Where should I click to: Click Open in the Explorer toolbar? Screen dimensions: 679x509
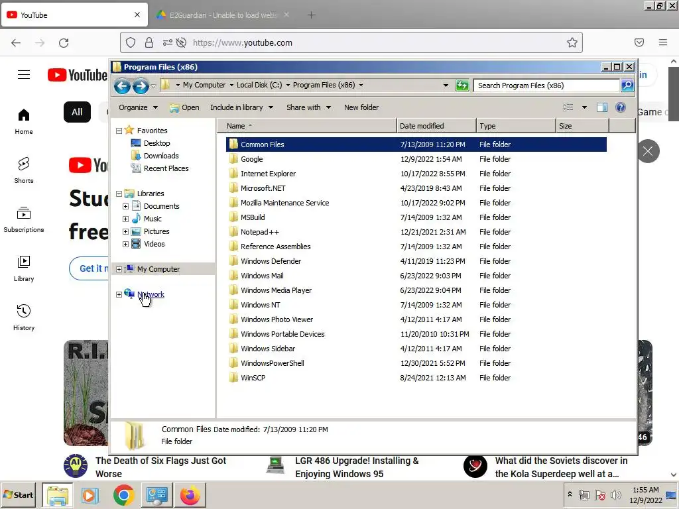click(x=184, y=107)
